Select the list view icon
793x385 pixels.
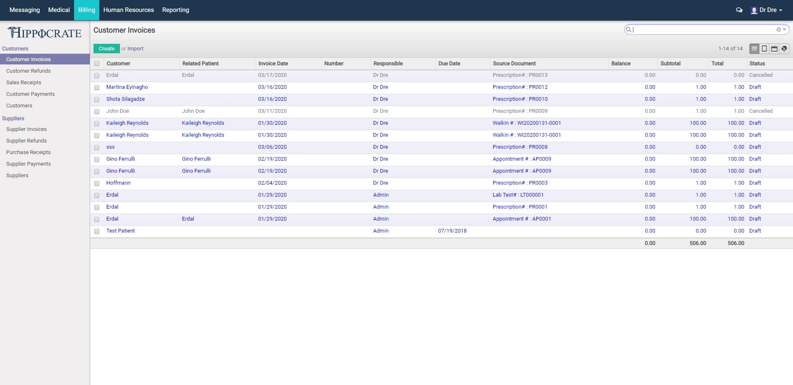tap(754, 48)
